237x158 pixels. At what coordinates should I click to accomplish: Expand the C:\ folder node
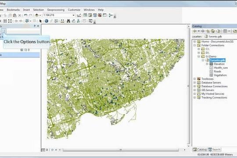(x=199, y=49)
